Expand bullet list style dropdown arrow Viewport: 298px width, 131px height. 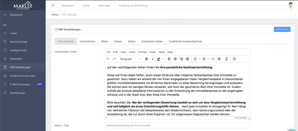200,59
